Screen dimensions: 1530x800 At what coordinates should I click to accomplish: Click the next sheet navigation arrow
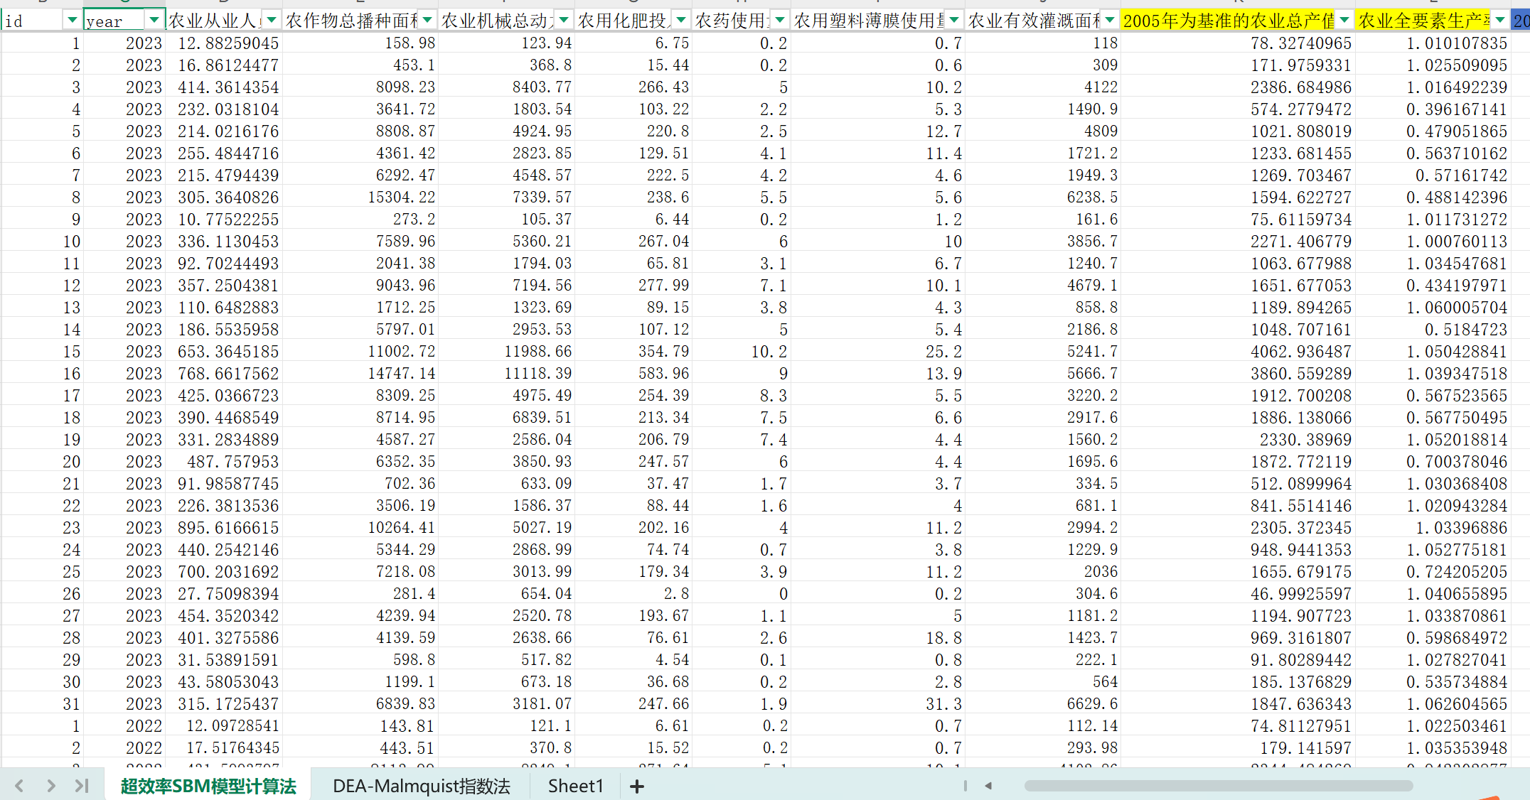(50, 786)
